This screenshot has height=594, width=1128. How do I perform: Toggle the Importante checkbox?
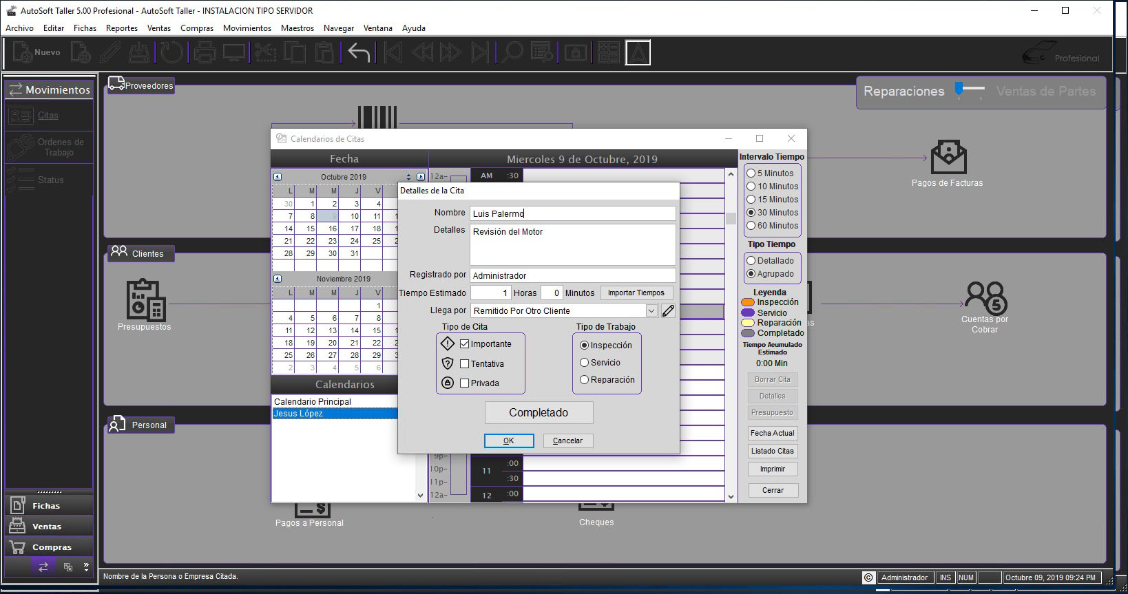(464, 343)
